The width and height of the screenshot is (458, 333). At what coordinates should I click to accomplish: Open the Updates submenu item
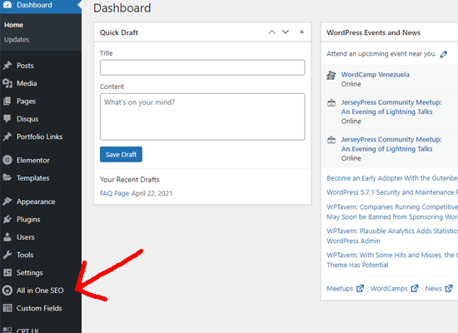(x=17, y=40)
